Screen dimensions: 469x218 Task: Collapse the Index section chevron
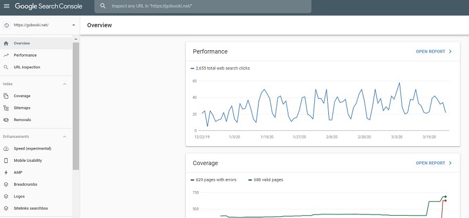pos(64,84)
